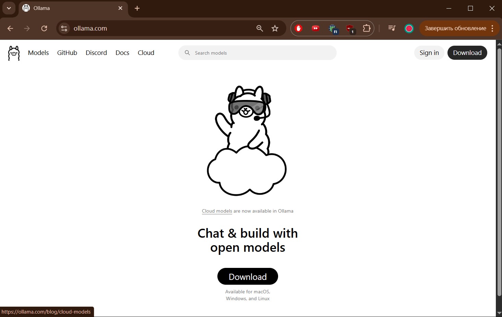Viewport: 502px width, 317px height.
Task: Click the Ollama llama logo in navbar
Action: point(14,53)
